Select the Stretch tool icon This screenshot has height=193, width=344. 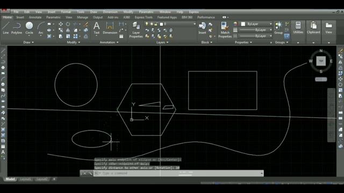coord(61,36)
